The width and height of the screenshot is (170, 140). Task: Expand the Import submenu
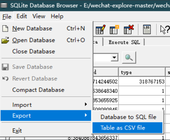46,105
